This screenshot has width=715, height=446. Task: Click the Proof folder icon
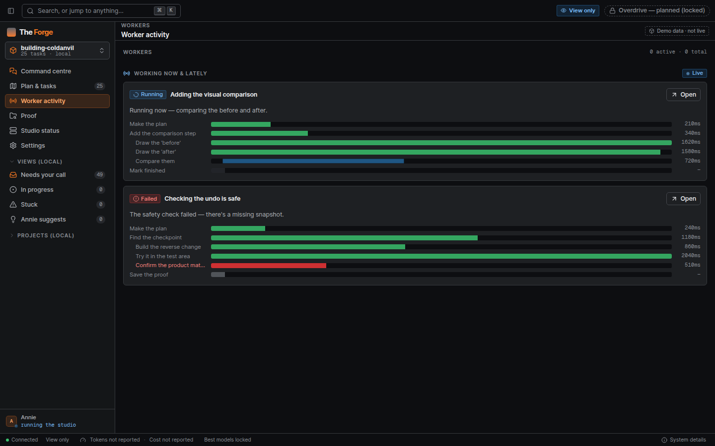[13, 116]
